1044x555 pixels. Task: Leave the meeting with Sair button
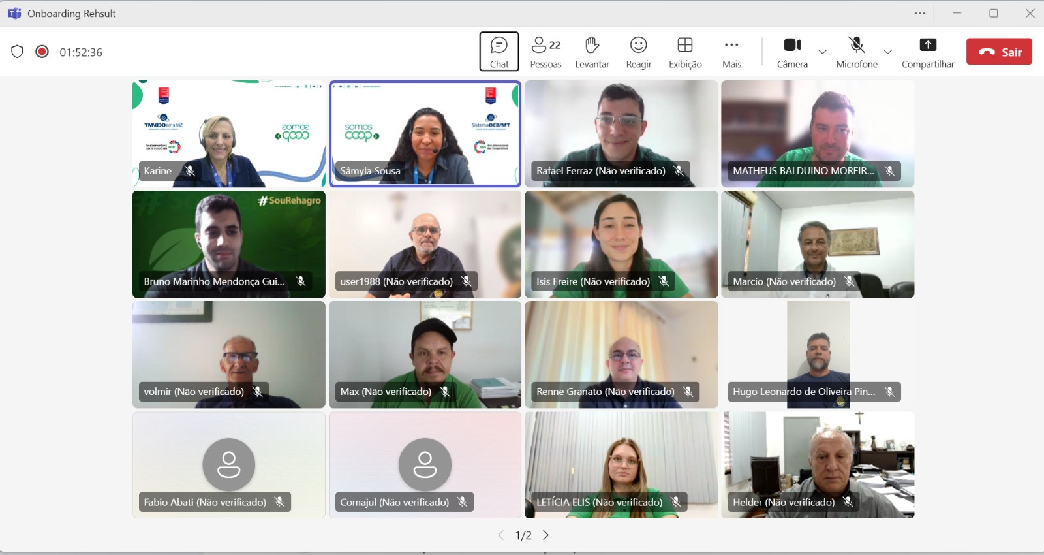click(x=999, y=52)
